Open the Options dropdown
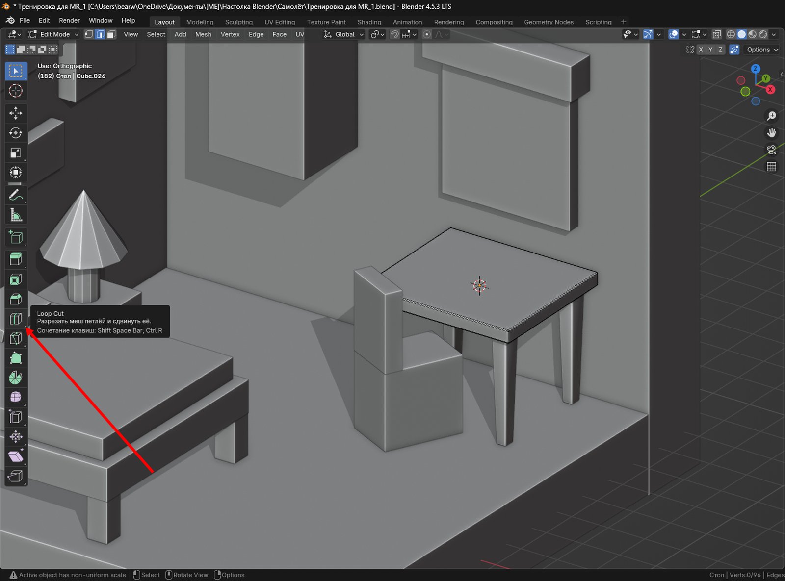Viewport: 785px width, 581px height. tap(762, 50)
